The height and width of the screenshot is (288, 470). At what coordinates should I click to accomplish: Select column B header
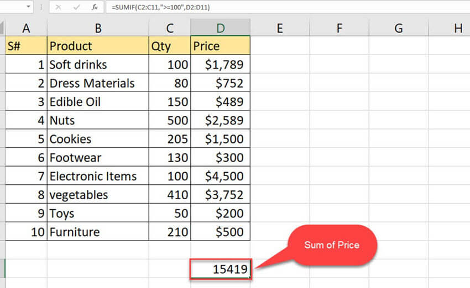(x=97, y=28)
